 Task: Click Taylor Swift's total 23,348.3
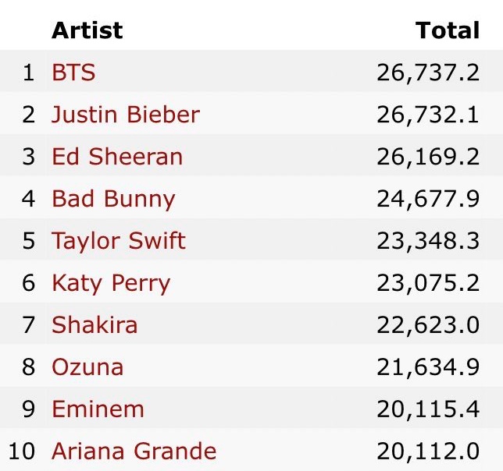(429, 240)
